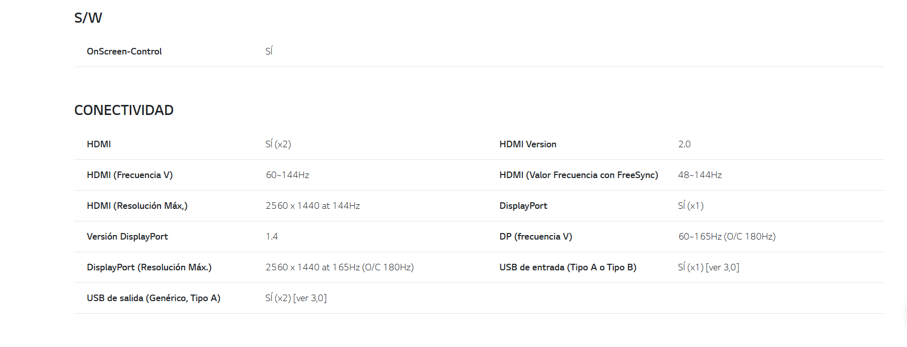Select 2560 x 1440 at 144Hz value
Screen dimensions: 907x347
313,206
